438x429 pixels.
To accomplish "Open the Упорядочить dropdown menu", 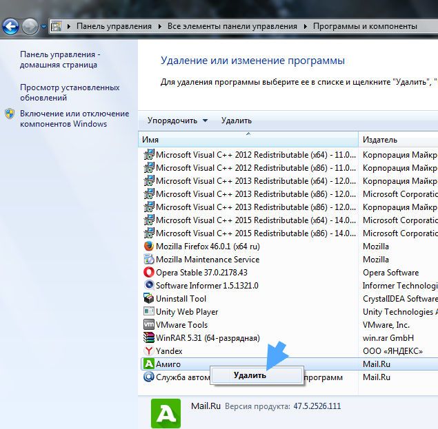I will (x=177, y=121).
